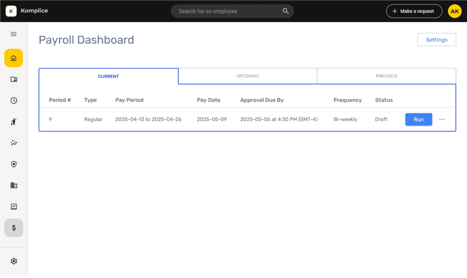Open the building company sidebar icon
Viewport: 467px width, 278px height.
pyautogui.click(x=13, y=186)
